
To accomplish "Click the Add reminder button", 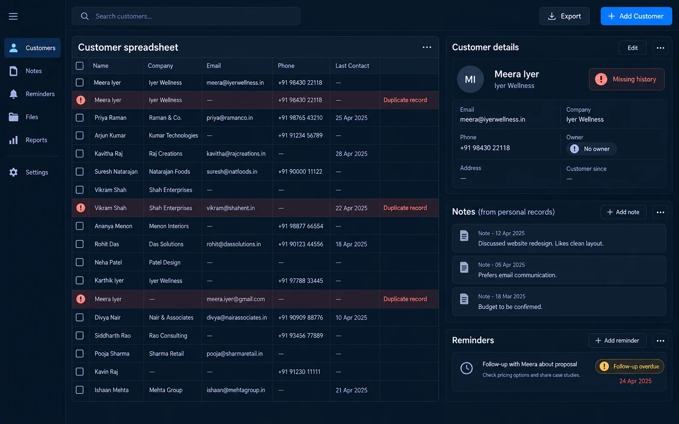I will pyautogui.click(x=617, y=341).
